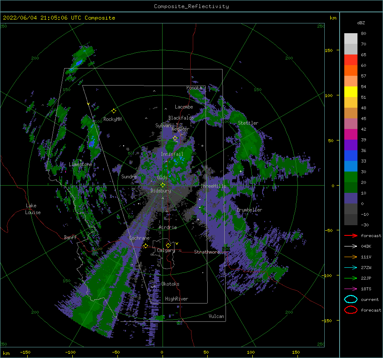The height and width of the screenshot is (358, 383).
Task: Click the 2022/06/04 21:05:06 UTC timestamp
Action: 59,18
